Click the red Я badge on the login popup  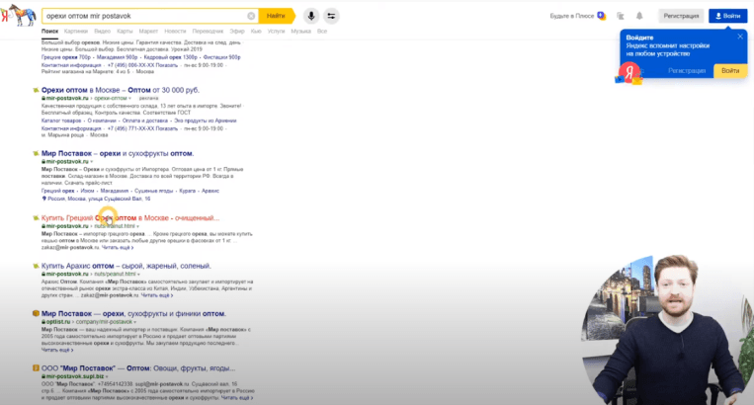point(628,73)
